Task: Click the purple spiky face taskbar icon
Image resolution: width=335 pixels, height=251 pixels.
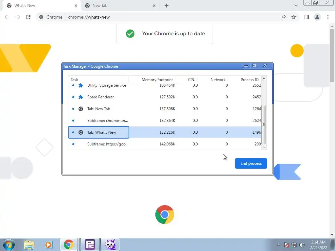Action: coord(110,244)
